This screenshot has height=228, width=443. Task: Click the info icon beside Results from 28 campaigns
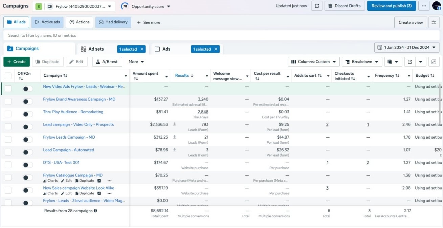tap(95, 211)
